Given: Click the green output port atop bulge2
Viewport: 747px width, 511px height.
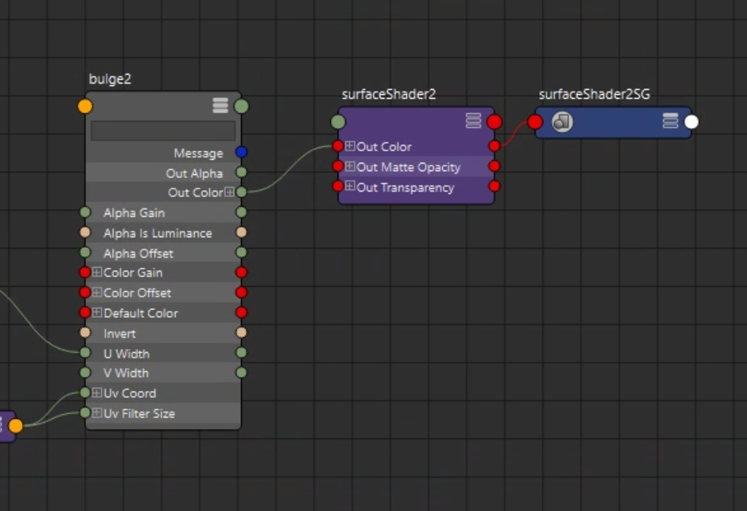Looking at the screenshot, I should click(x=242, y=106).
